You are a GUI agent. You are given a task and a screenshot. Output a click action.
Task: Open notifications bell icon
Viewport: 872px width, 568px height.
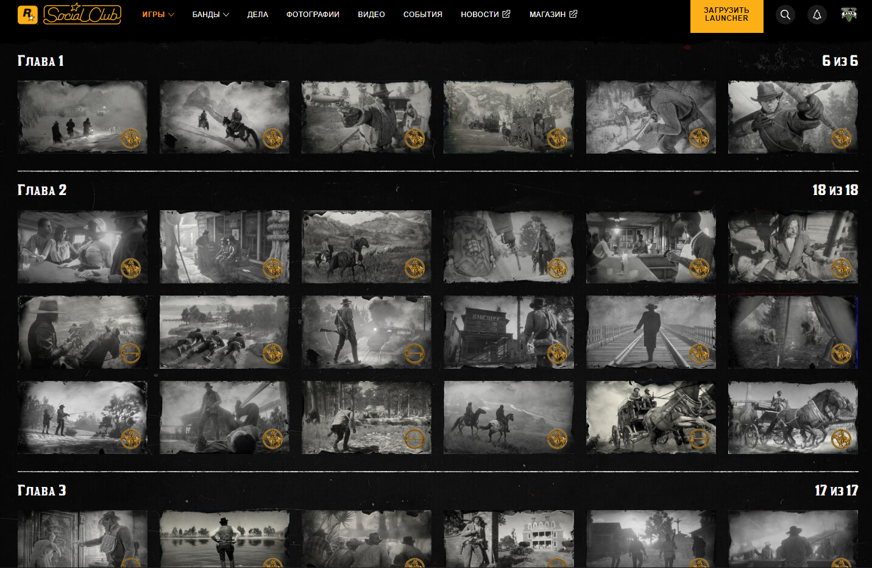817,15
